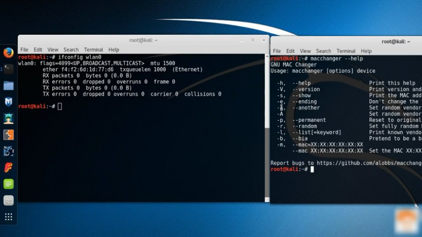Open the Terminal dock icon

8,69
